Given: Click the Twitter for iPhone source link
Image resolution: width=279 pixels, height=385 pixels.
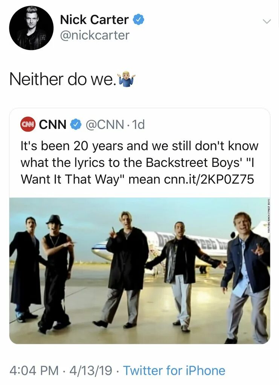Looking at the screenshot, I should point(174,370).
